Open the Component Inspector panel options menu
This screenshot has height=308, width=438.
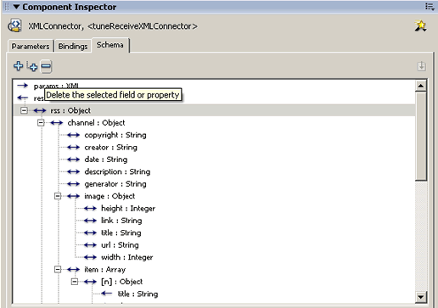click(430, 7)
